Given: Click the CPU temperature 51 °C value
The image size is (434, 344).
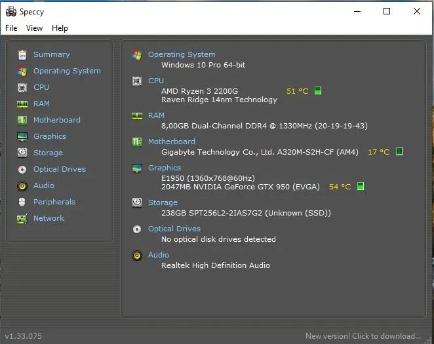Looking at the screenshot, I should pos(297,91).
